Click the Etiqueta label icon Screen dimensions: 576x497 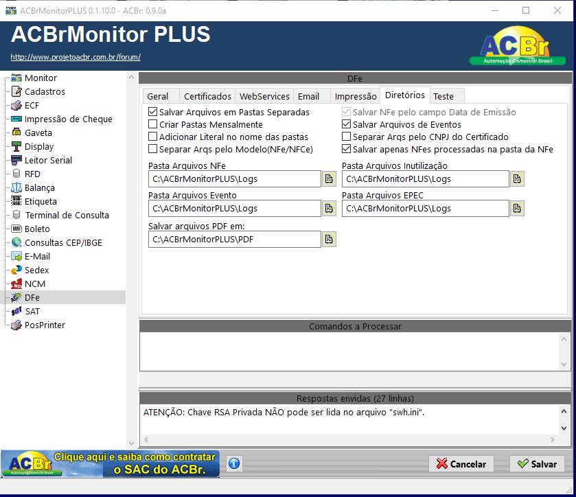pos(16,201)
